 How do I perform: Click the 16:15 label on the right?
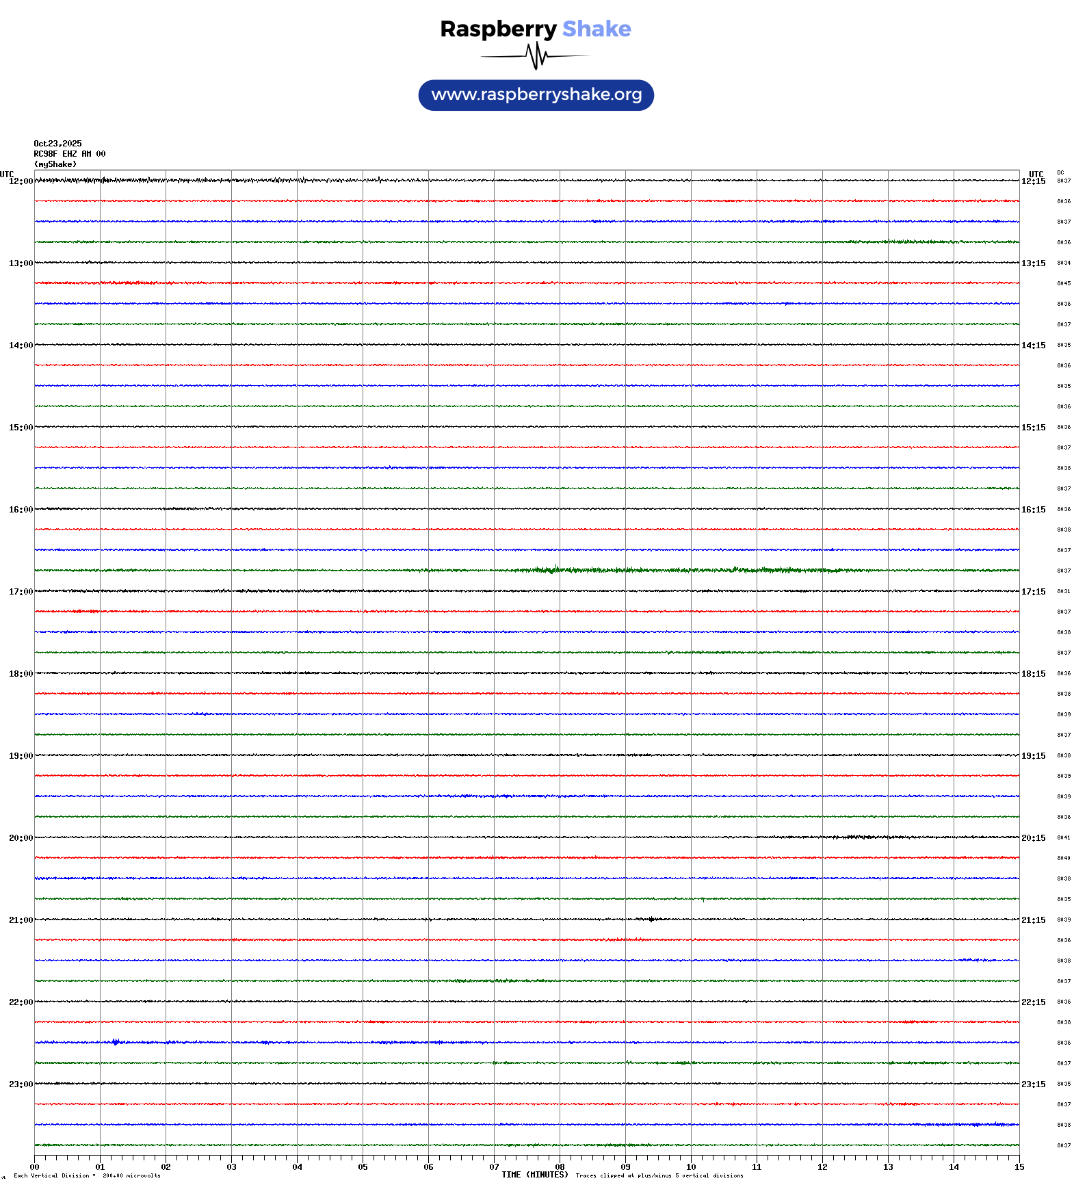coord(1033,510)
